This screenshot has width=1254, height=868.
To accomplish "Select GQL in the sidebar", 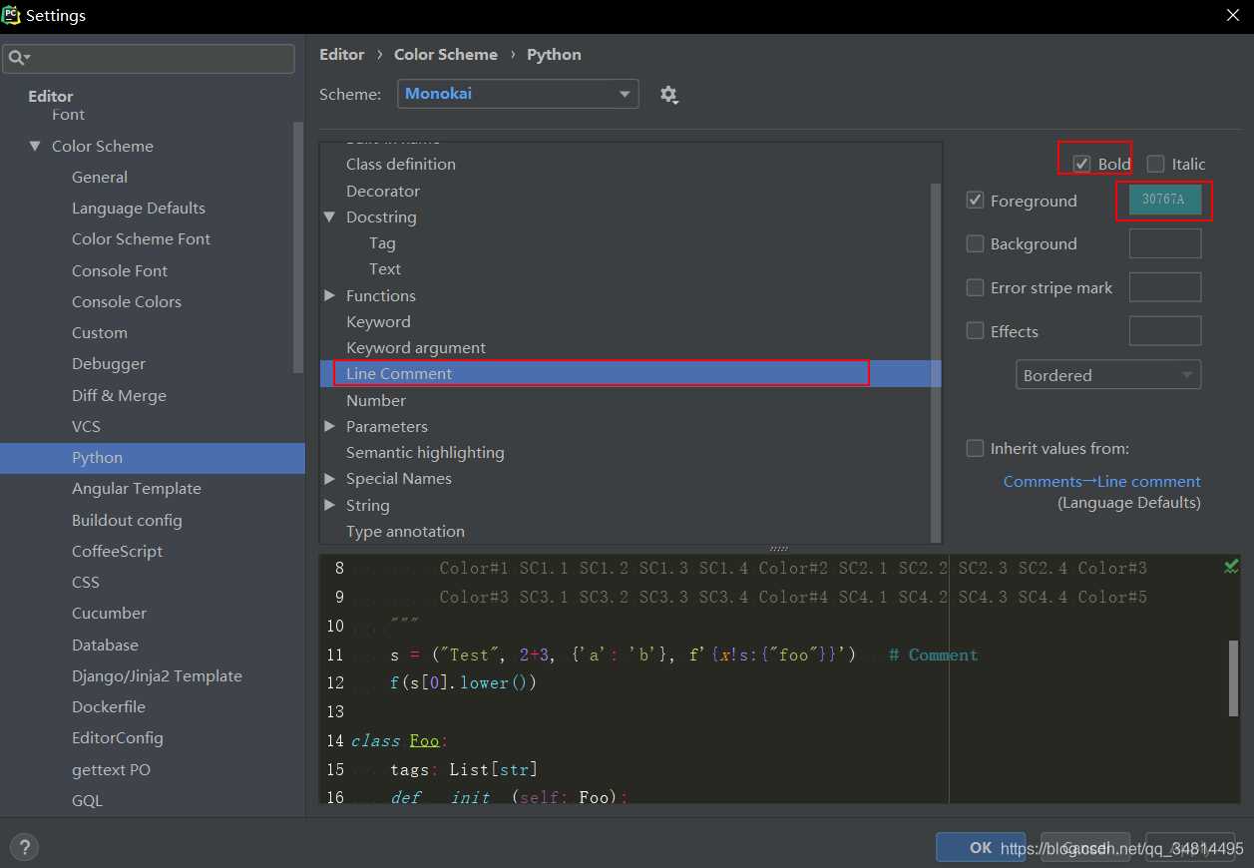I will tap(87, 800).
